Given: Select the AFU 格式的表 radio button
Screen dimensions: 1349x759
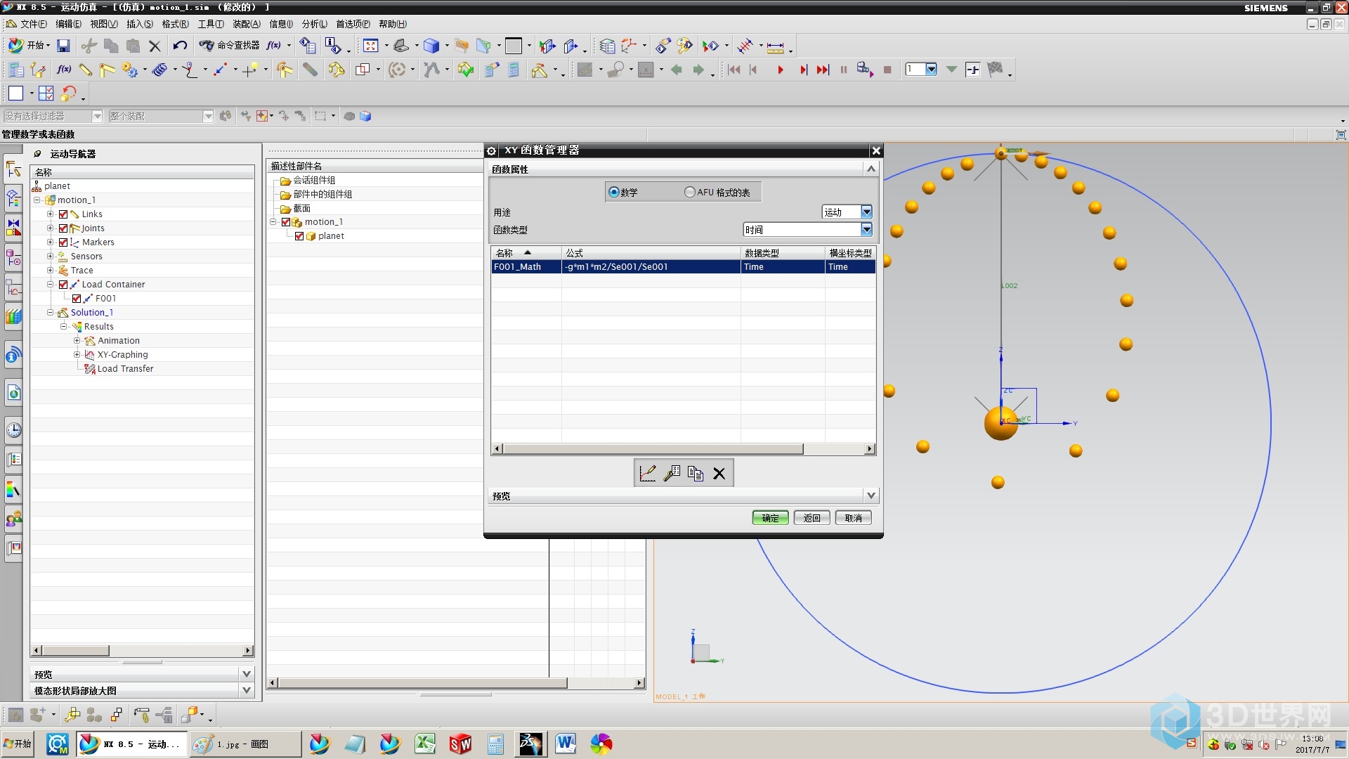Looking at the screenshot, I should pyautogui.click(x=689, y=192).
